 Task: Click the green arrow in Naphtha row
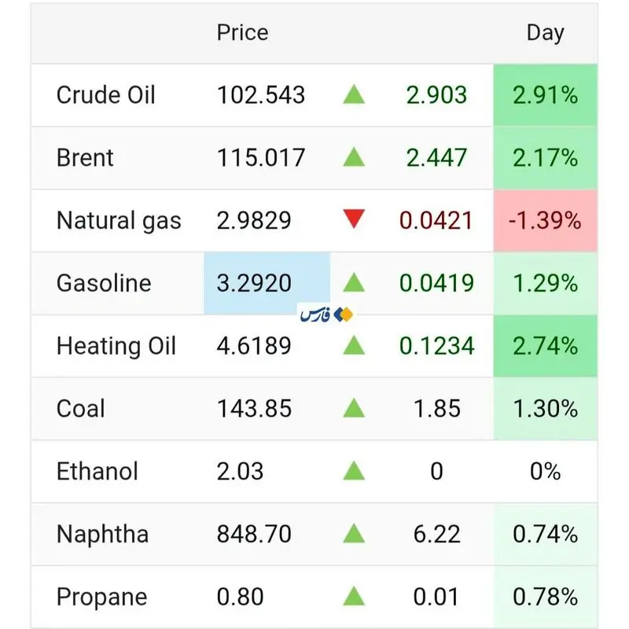354,534
